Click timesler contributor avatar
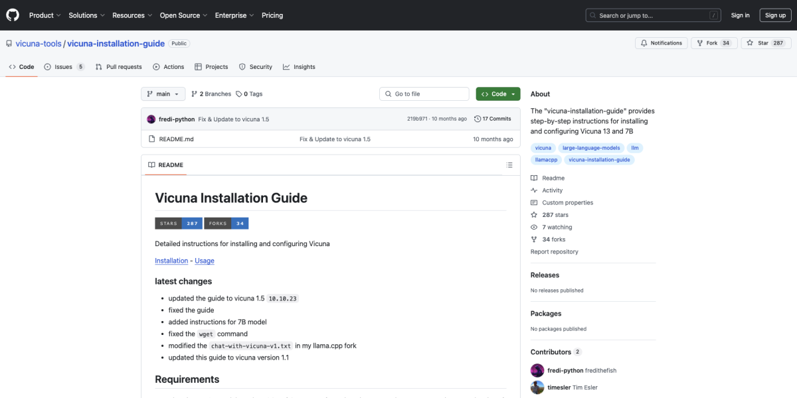797x398 pixels. 537,387
